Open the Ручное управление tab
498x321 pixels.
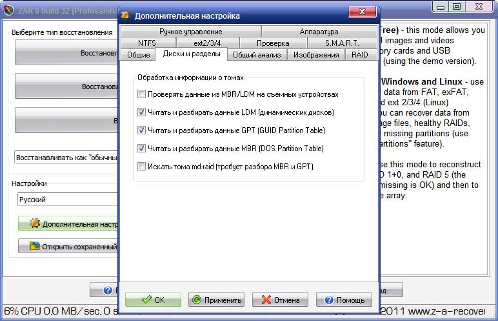[190, 32]
